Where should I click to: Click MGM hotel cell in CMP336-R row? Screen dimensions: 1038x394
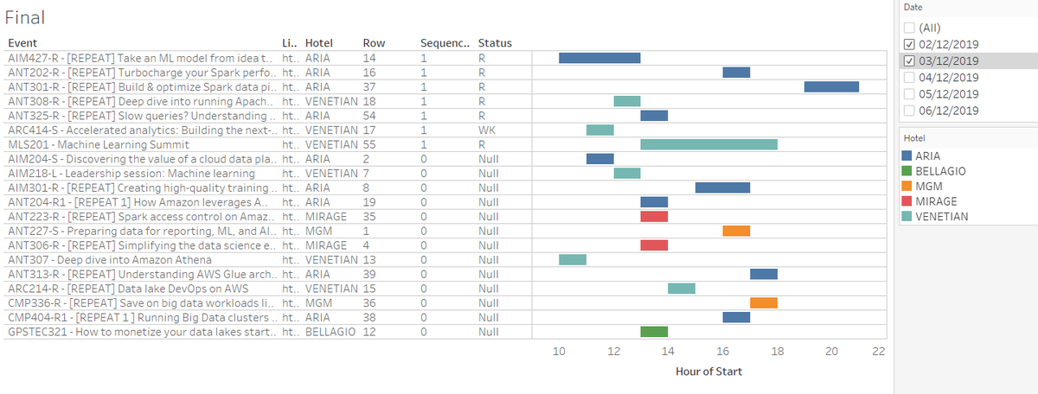[318, 302]
